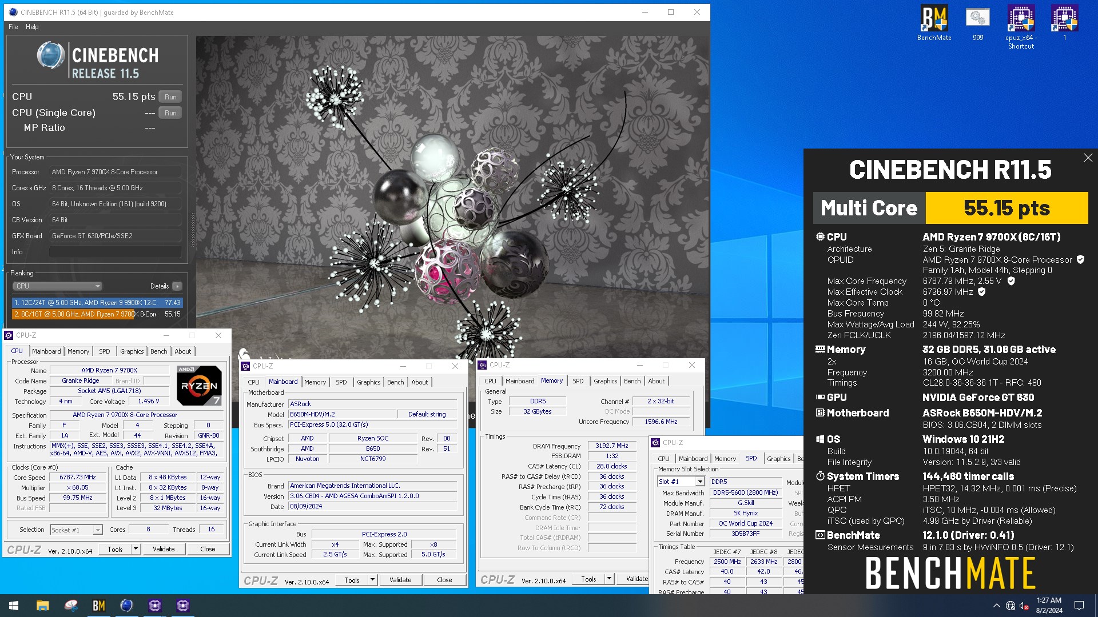Switch to Mainboard tab in left CPU-Z window
Screen dimensions: 1098x617
46,351
